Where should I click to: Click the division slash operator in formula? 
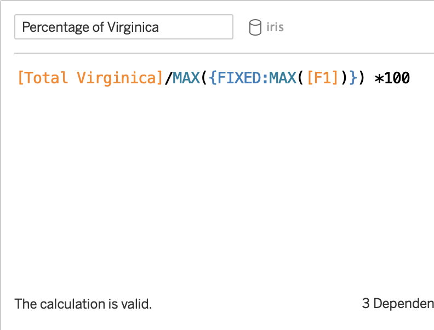[168, 78]
